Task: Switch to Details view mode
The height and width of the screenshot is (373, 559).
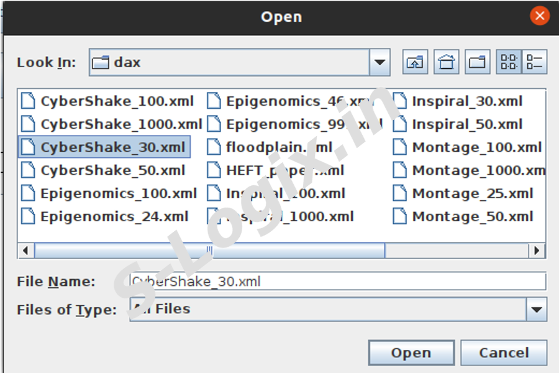Action: 534,62
